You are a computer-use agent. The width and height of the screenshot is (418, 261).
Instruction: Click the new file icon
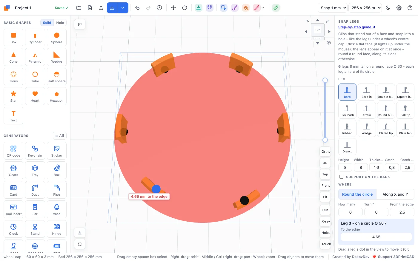coord(90,8)
